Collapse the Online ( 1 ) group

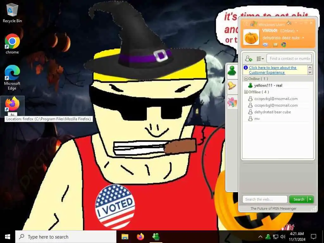click(246, 79)
